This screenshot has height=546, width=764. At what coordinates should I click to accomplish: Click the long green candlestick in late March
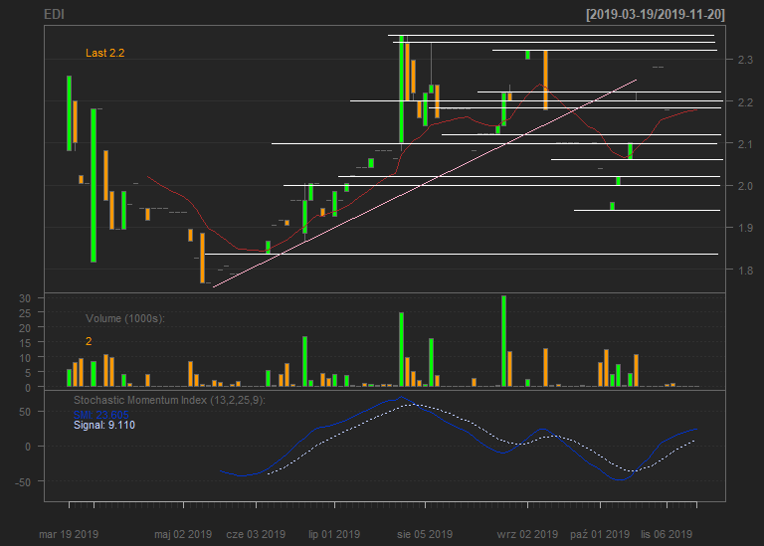click(x=94, y=185)
